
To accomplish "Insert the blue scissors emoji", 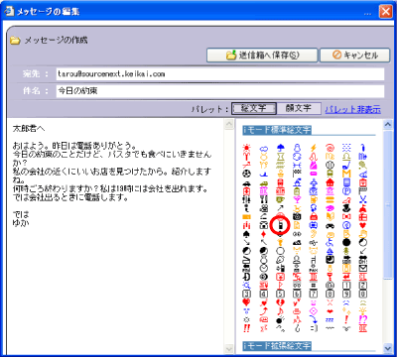I will click(363, 199).
